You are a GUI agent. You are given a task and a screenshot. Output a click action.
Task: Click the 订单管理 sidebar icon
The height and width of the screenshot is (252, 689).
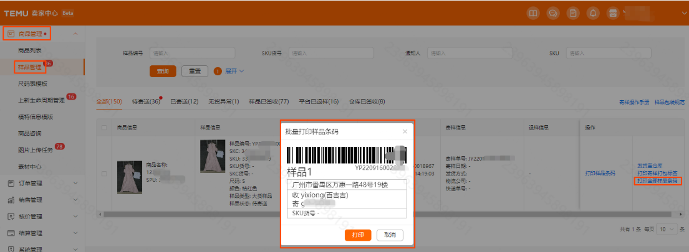[11, 183]
